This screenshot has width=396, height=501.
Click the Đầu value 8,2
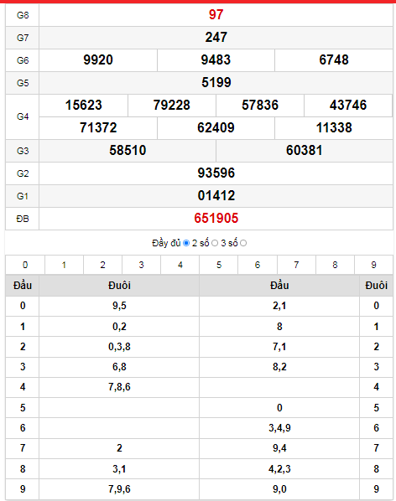click(279, 367)
